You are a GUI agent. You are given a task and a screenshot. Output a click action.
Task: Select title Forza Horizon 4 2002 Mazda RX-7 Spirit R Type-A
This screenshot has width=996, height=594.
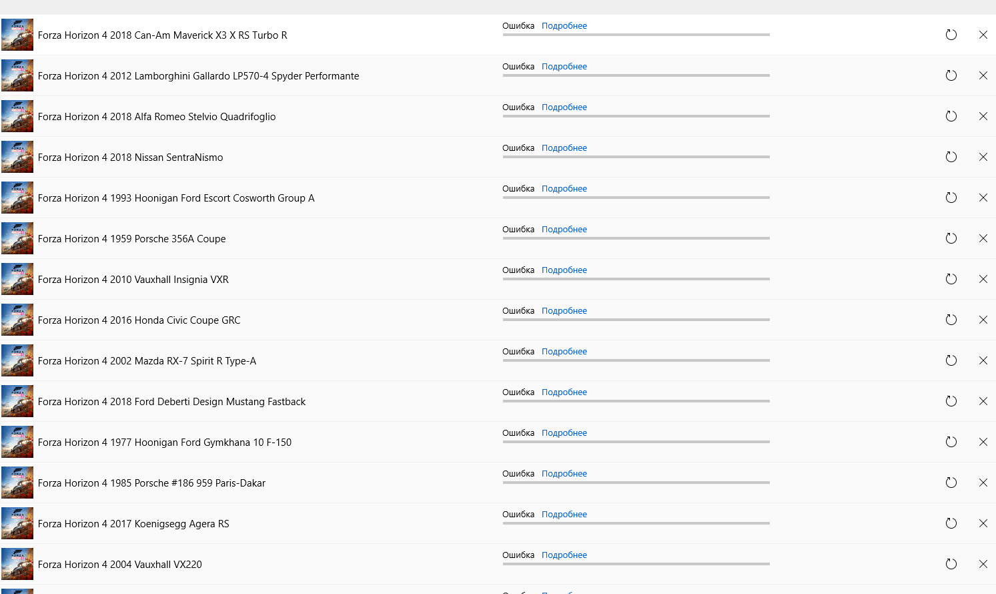147,361
